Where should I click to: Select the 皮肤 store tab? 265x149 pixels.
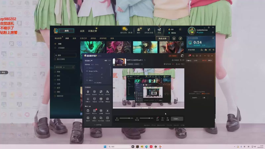74,38
